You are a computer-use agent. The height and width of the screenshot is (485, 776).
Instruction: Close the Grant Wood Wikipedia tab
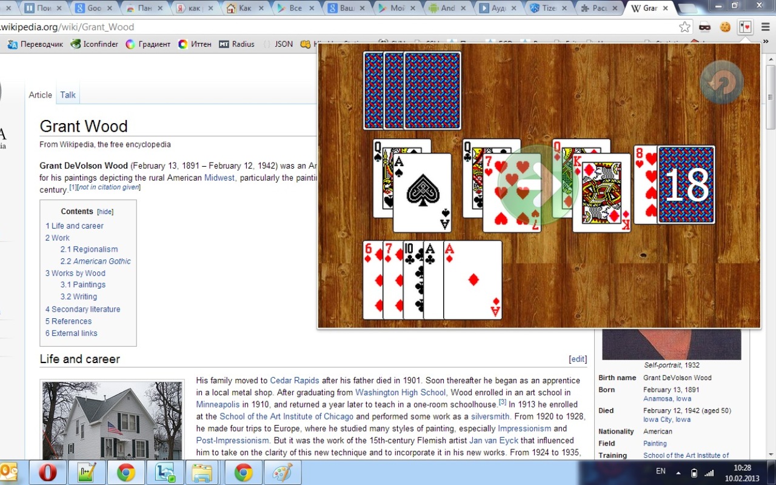tap(665, 8)
